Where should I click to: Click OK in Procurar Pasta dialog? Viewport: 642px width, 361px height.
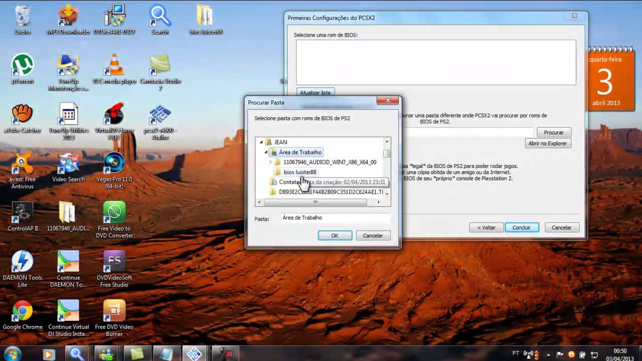[x=335, y=236]
